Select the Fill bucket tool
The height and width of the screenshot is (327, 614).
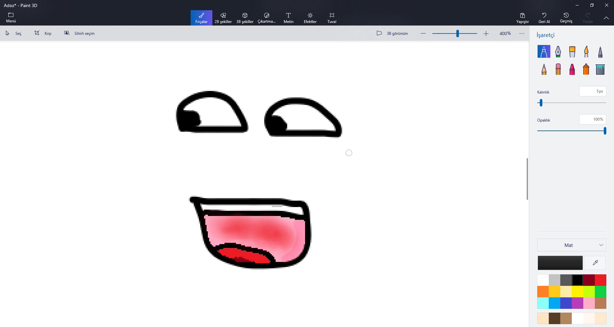pos(600,69)
